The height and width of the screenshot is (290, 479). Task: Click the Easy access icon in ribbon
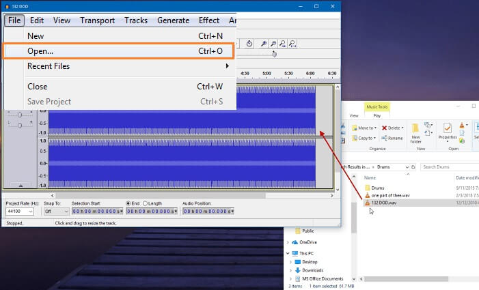click(428, 133)
